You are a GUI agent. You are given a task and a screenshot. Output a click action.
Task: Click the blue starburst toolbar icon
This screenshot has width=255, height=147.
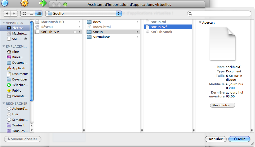pyautogui.click(x=4, y=3)
